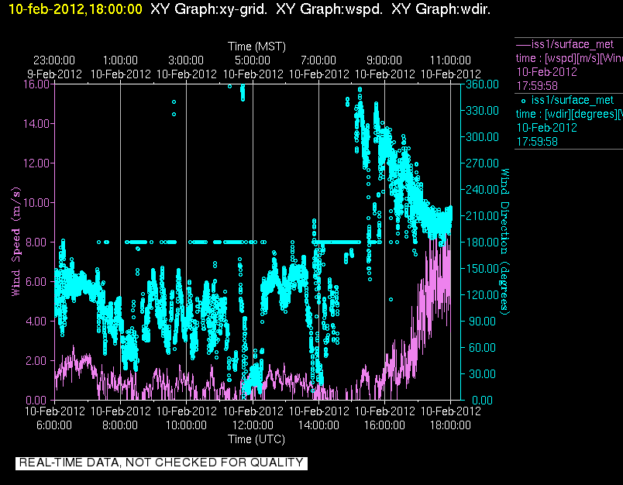Click the 12.00 wind speed tick label
The width and height of the screenshot is (623, 485).
[x=36, y=163]
